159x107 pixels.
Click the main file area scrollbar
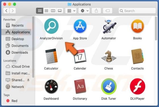(156, 29)
